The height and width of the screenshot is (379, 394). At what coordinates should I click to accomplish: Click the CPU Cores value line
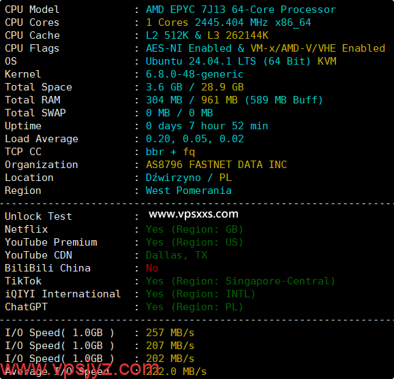click(228, 22)
